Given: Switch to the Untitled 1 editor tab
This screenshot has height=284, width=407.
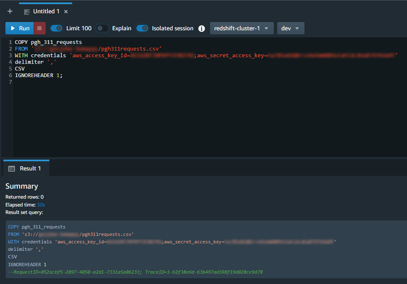Looking at the screenshot, I should (46, 12).
